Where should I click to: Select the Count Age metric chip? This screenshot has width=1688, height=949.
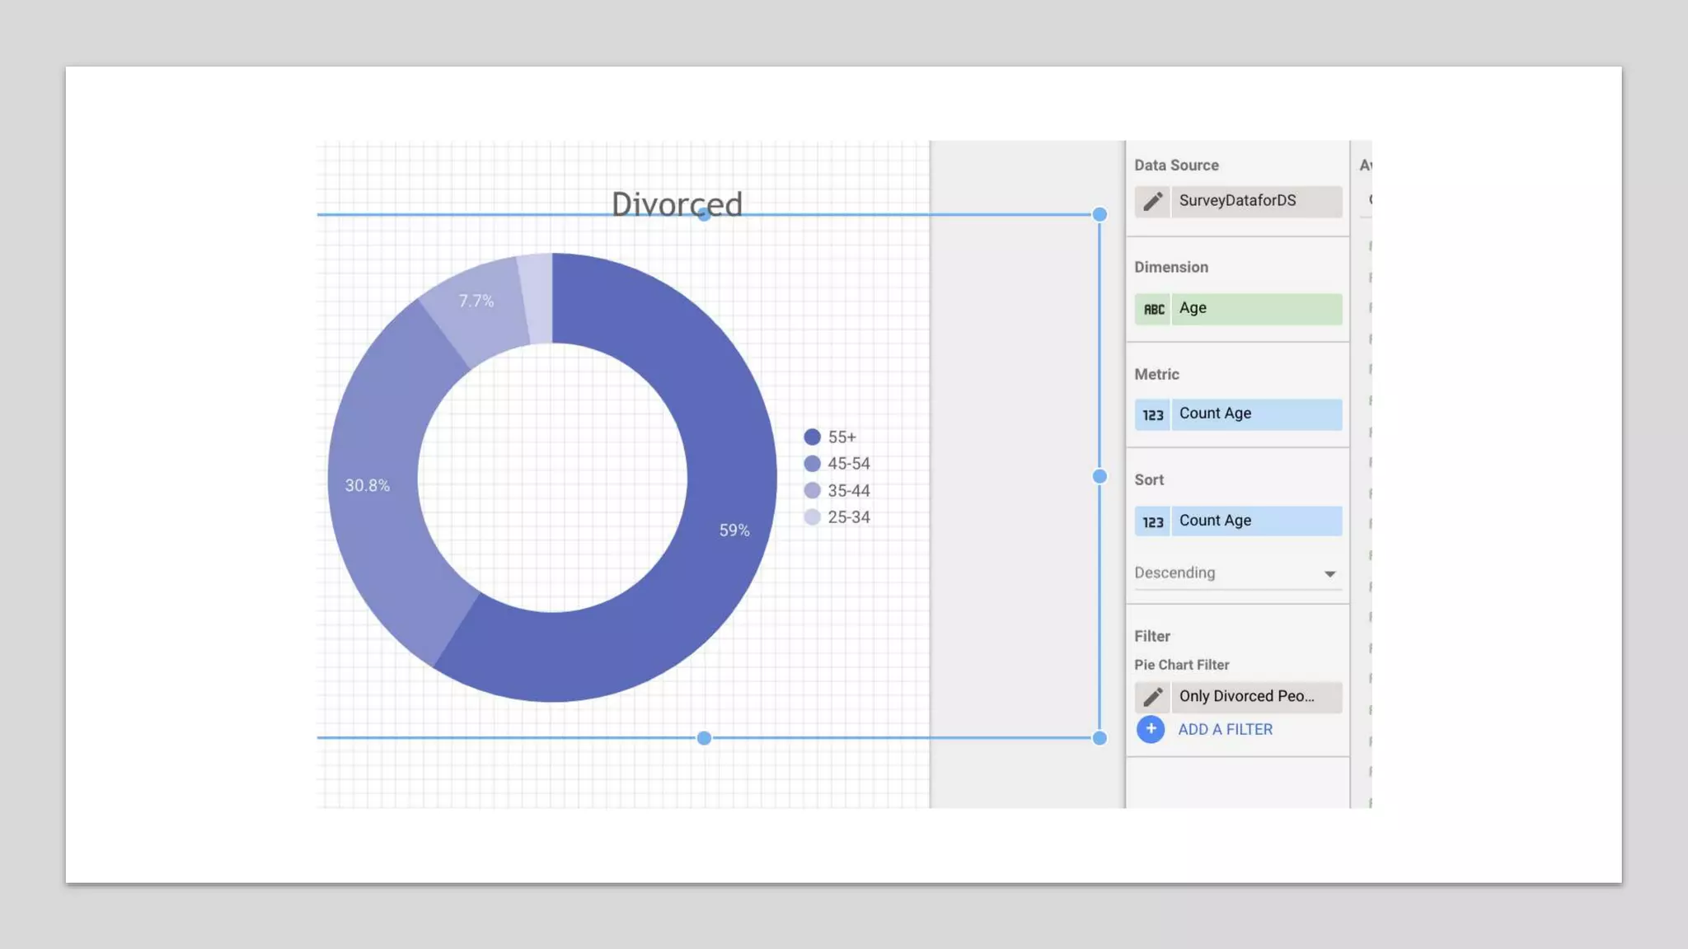pyautogui.click(x=1256, y=414)
